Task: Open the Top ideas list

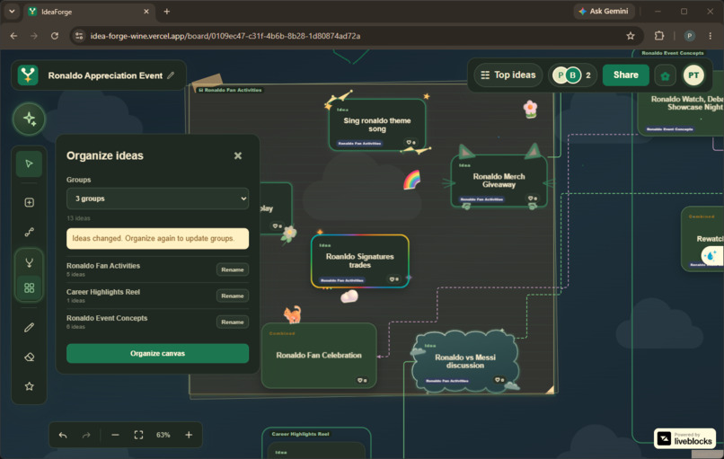Action: [508, 75]
